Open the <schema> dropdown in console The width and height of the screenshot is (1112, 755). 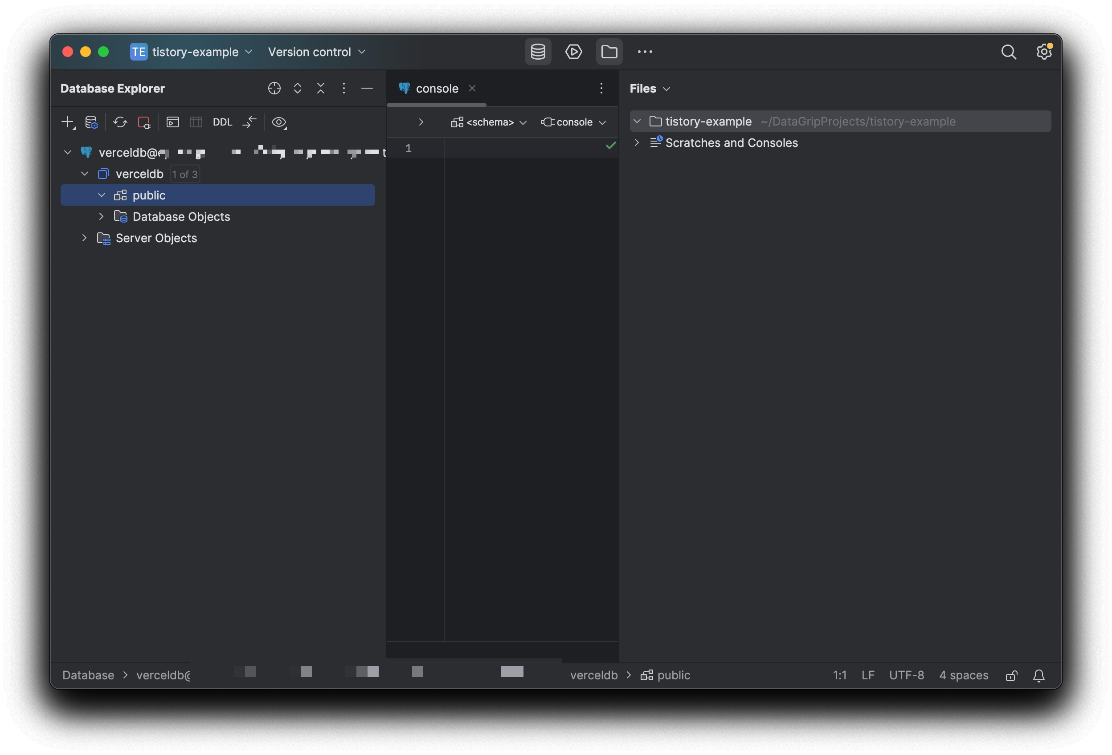point(489,122)
